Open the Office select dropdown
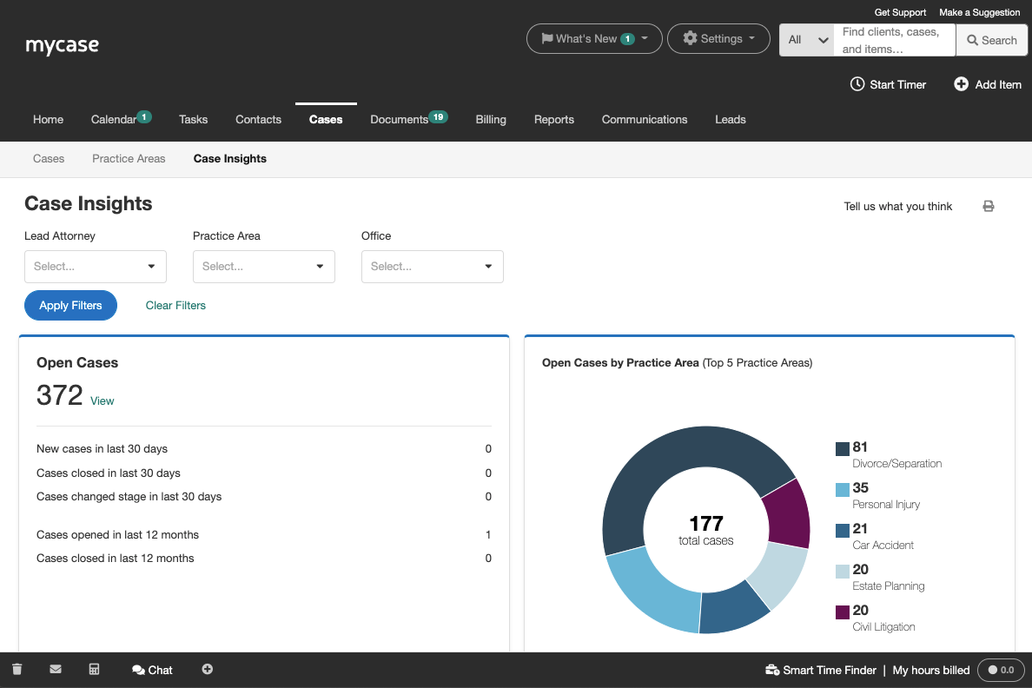 coord(433,267)
